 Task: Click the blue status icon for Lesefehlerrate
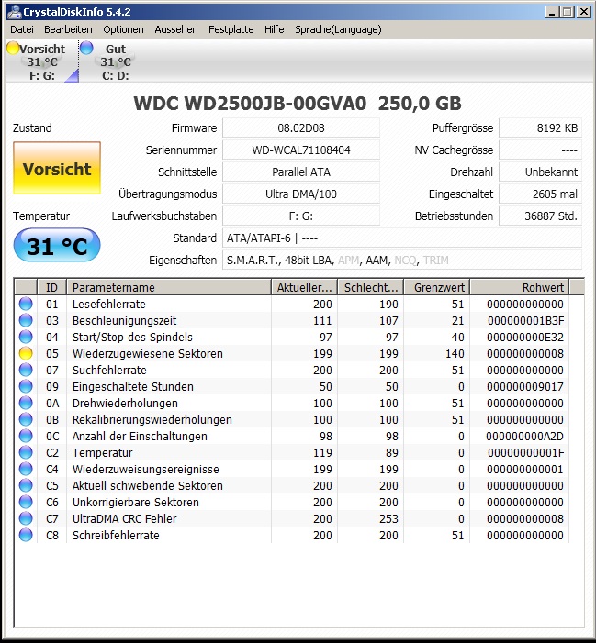26,304
